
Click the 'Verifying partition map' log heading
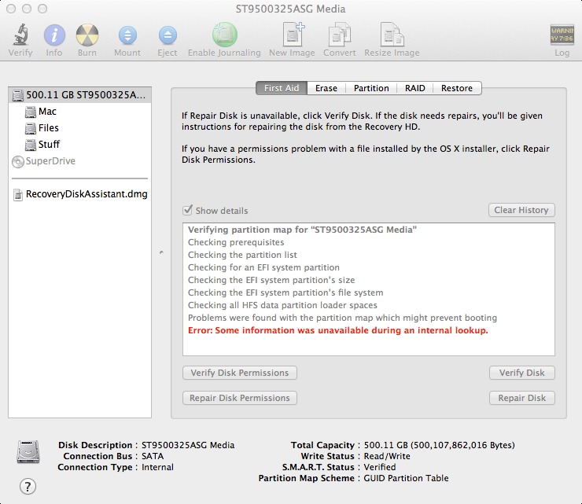click(x=302, y=230)
